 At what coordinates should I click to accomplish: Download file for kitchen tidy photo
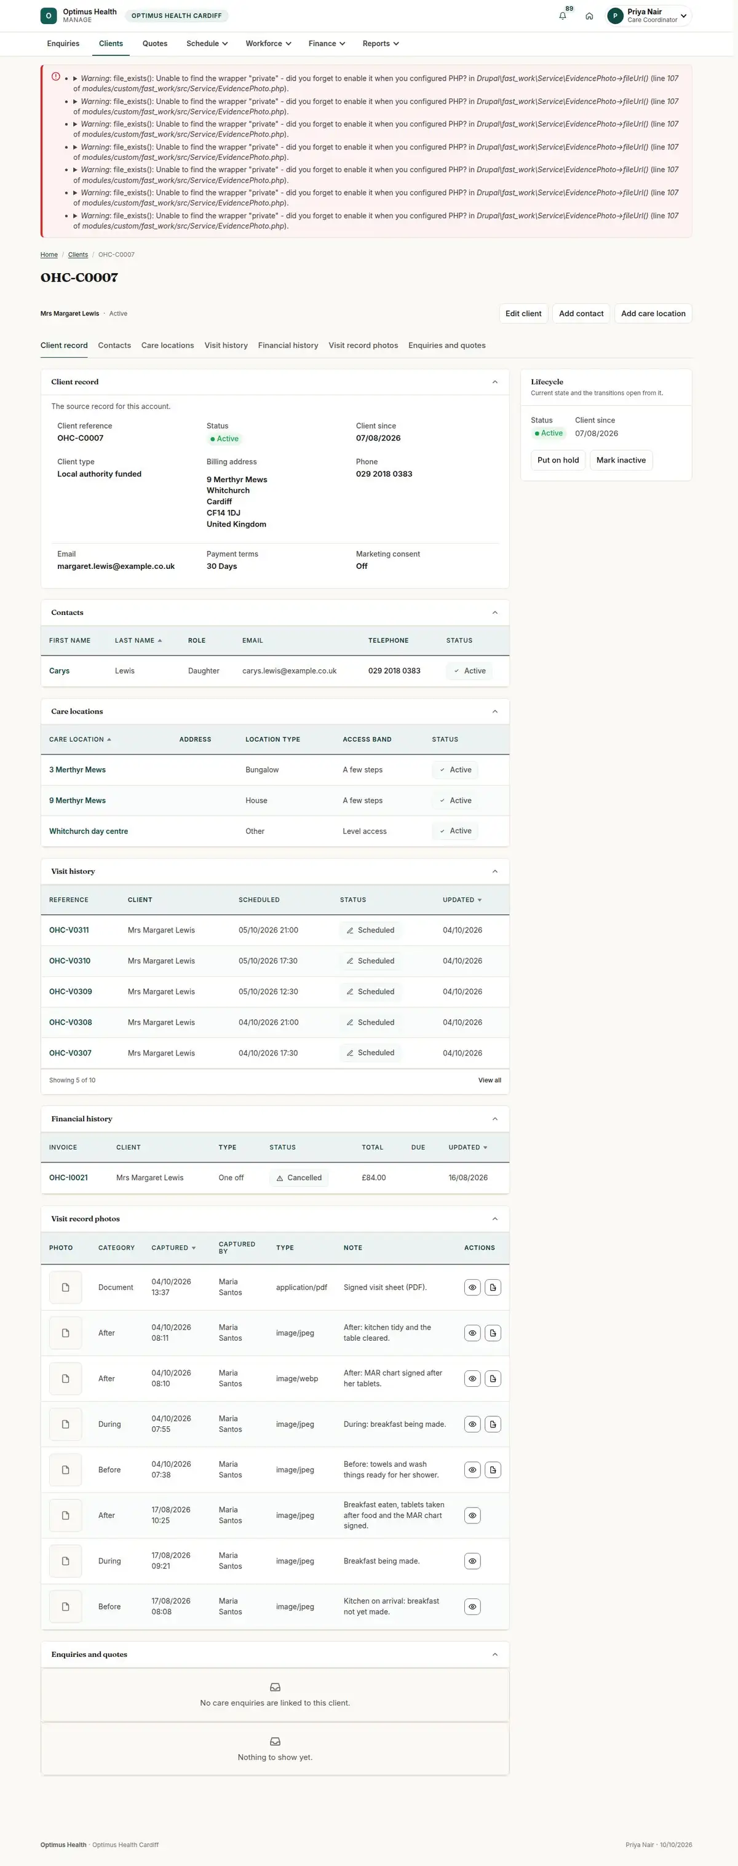[493, 1333]
